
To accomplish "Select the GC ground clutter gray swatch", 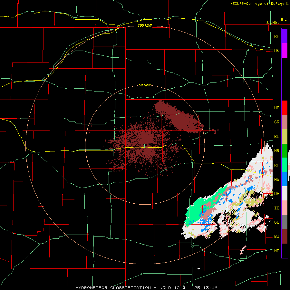I will (x=285, y=222).
